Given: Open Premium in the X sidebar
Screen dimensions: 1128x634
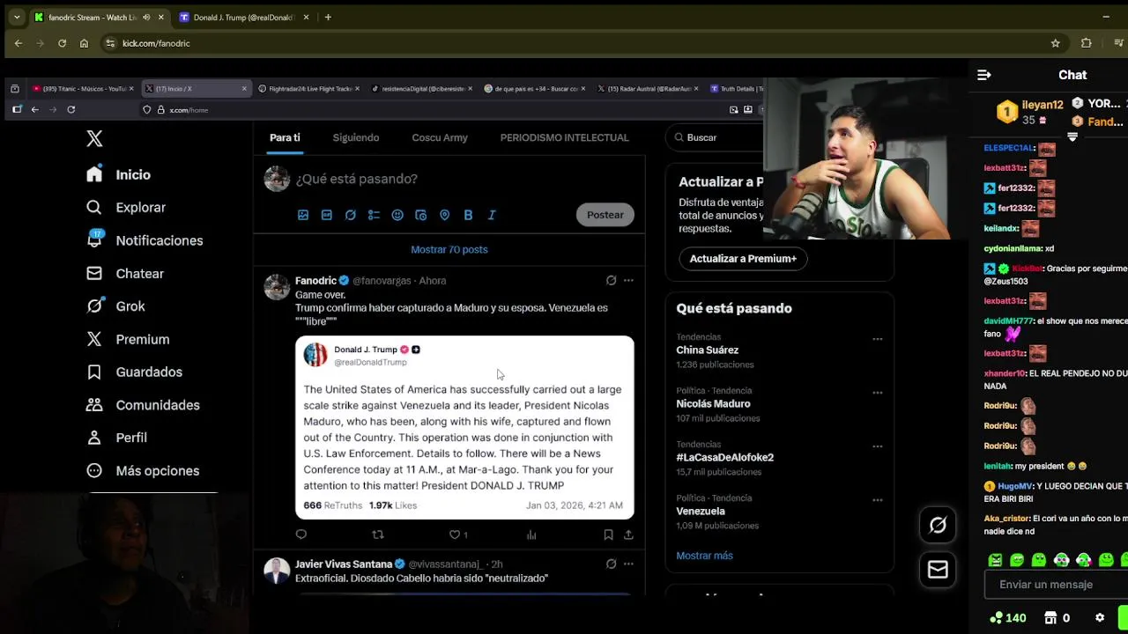Looking at the screenshot, I should coord(128,339).
